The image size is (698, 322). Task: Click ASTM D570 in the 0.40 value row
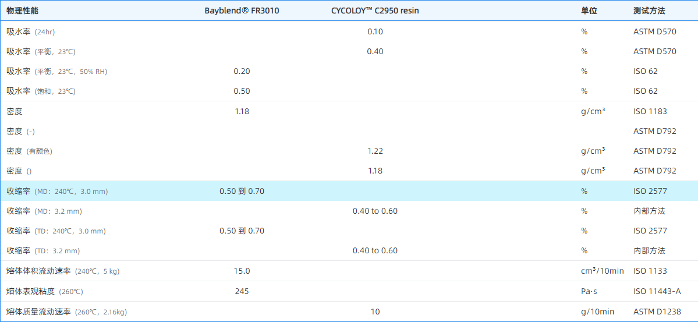[654, 51]
